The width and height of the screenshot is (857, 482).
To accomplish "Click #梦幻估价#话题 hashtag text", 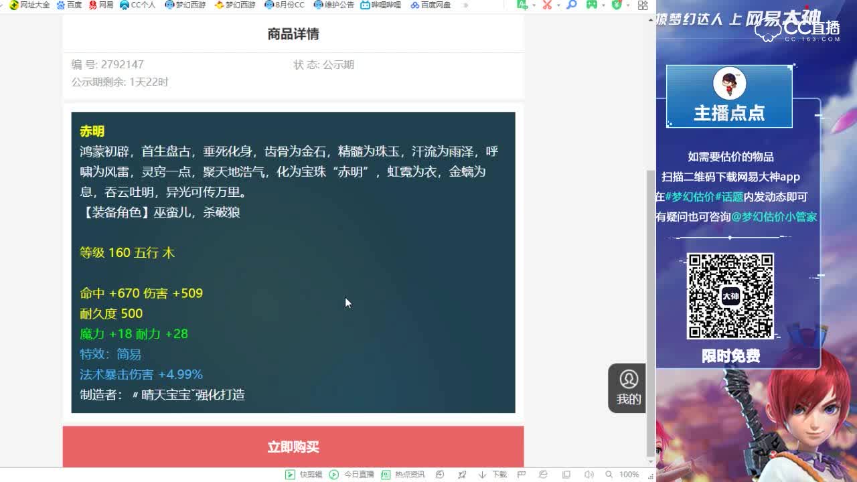I will (704, 197).
